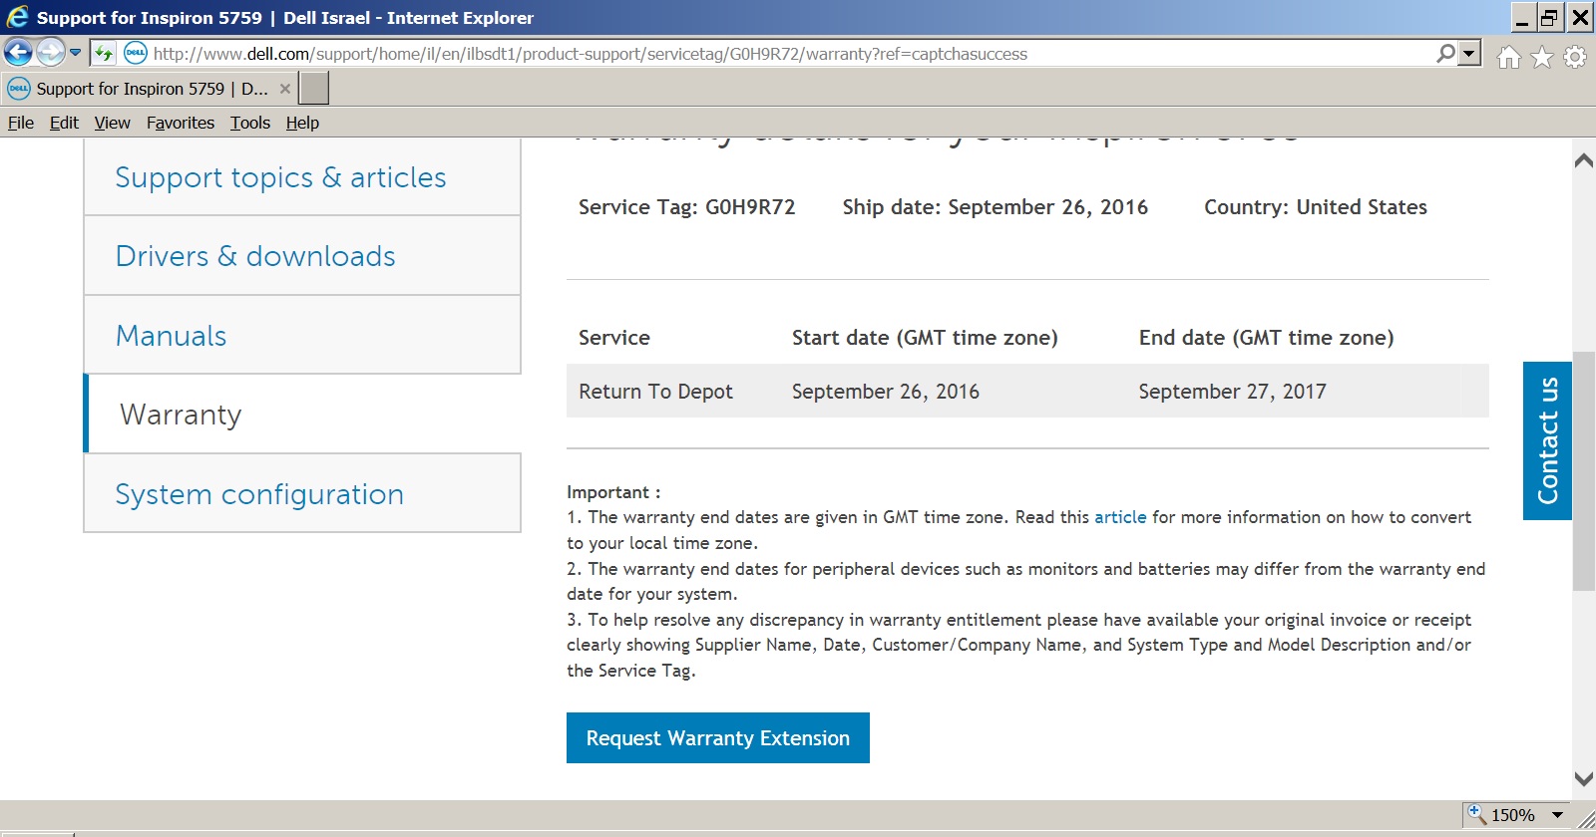This screenshot has height=837, width=1596.
Task: Click the 'article' hyperlink in note 1
Action: (x=1120, y=517)
